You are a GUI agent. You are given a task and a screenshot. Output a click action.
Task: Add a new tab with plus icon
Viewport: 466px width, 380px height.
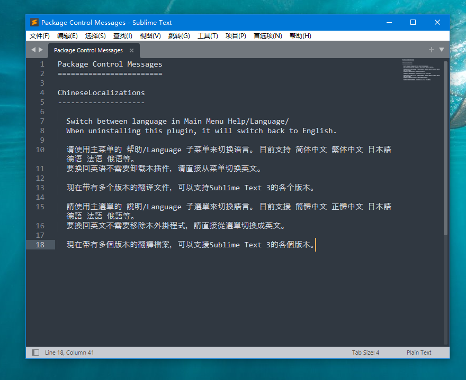[x=432, y=50]
